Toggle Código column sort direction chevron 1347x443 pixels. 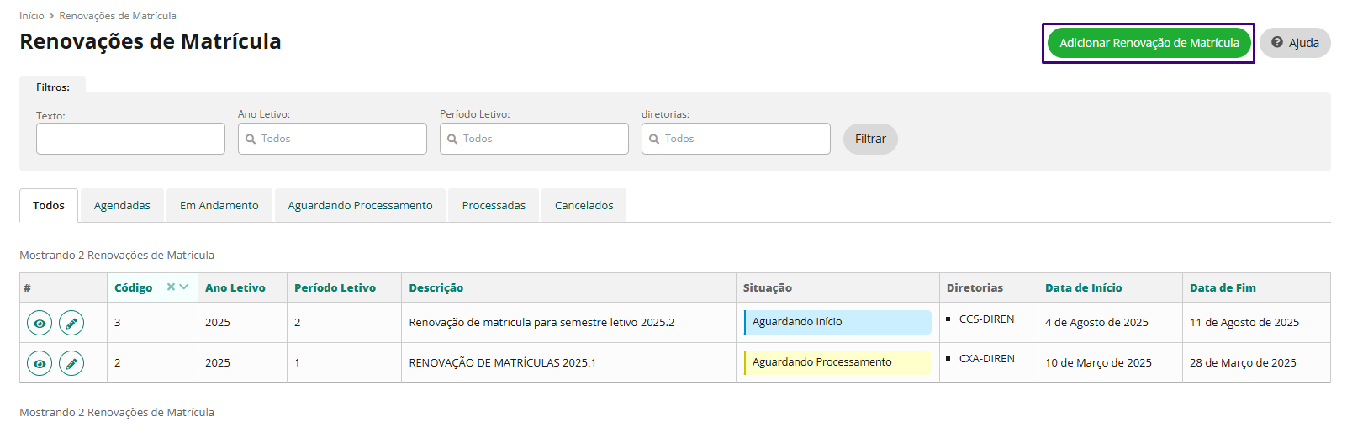[184, 287]
